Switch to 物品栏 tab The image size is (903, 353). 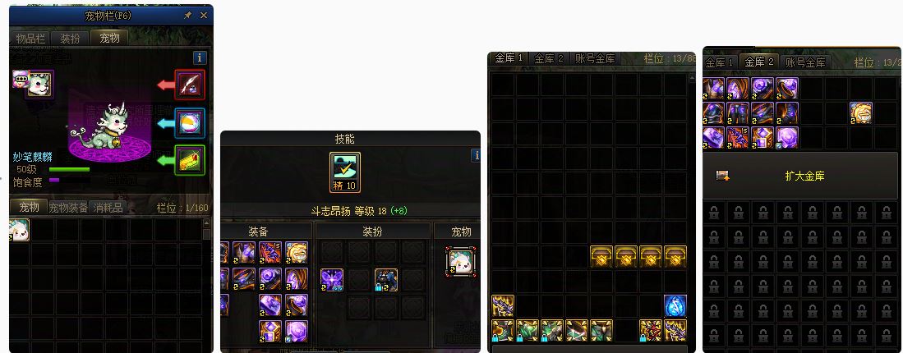coord(30,39)
